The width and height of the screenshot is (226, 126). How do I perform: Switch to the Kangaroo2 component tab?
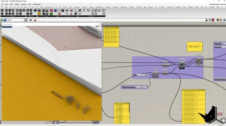[x=116, y=7]
